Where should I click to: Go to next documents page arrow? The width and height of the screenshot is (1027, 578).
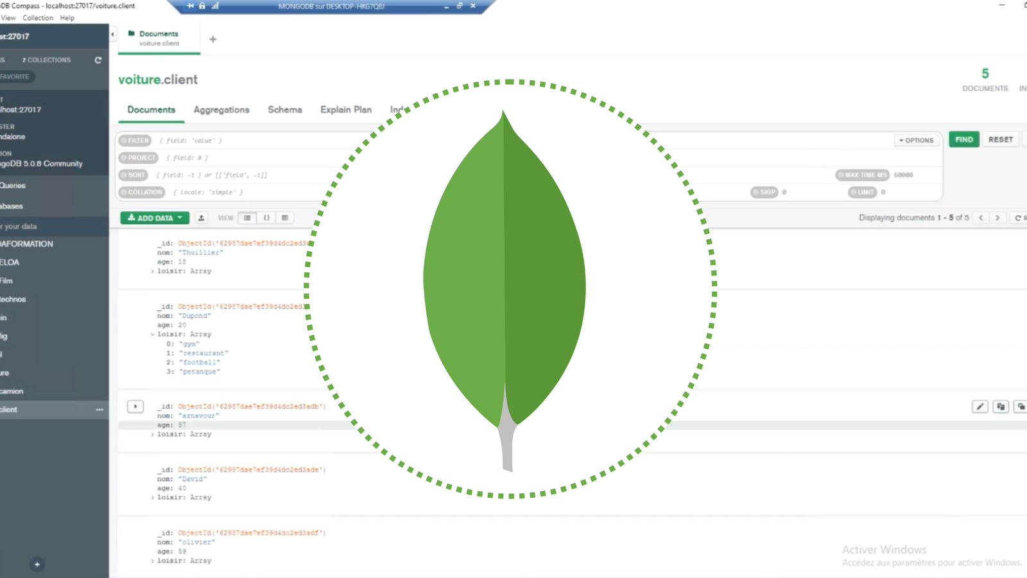point(998,218)
